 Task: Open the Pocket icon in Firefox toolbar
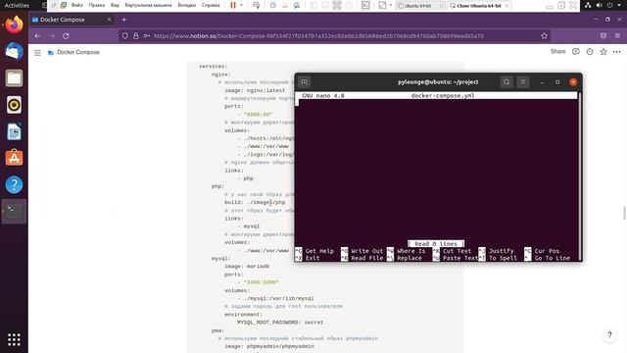pos(603,35)
